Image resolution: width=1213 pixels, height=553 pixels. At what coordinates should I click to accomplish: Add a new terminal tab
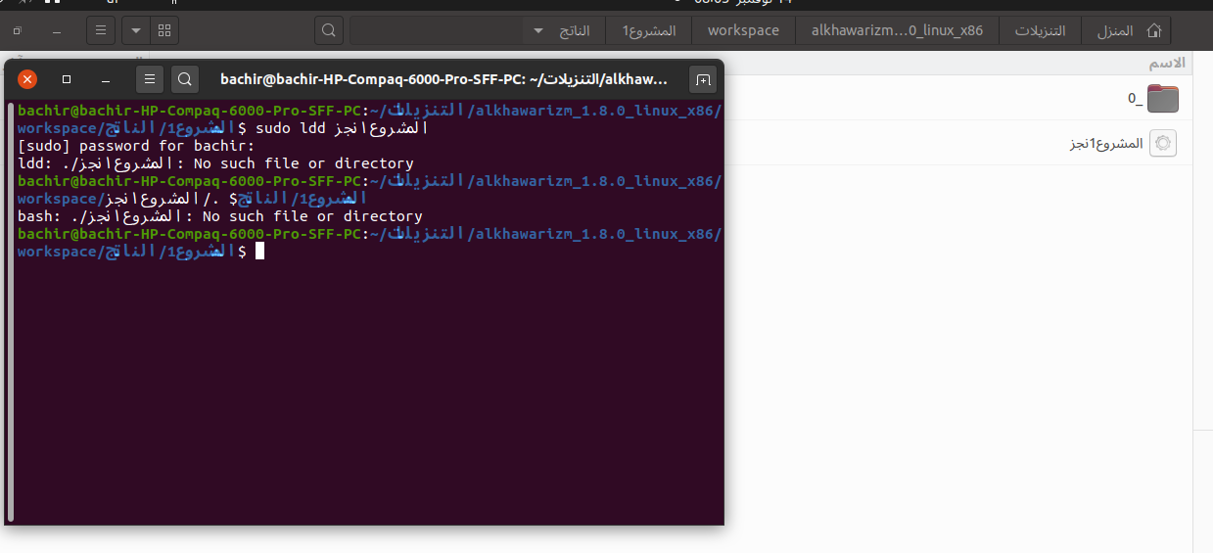coord(702,79)
